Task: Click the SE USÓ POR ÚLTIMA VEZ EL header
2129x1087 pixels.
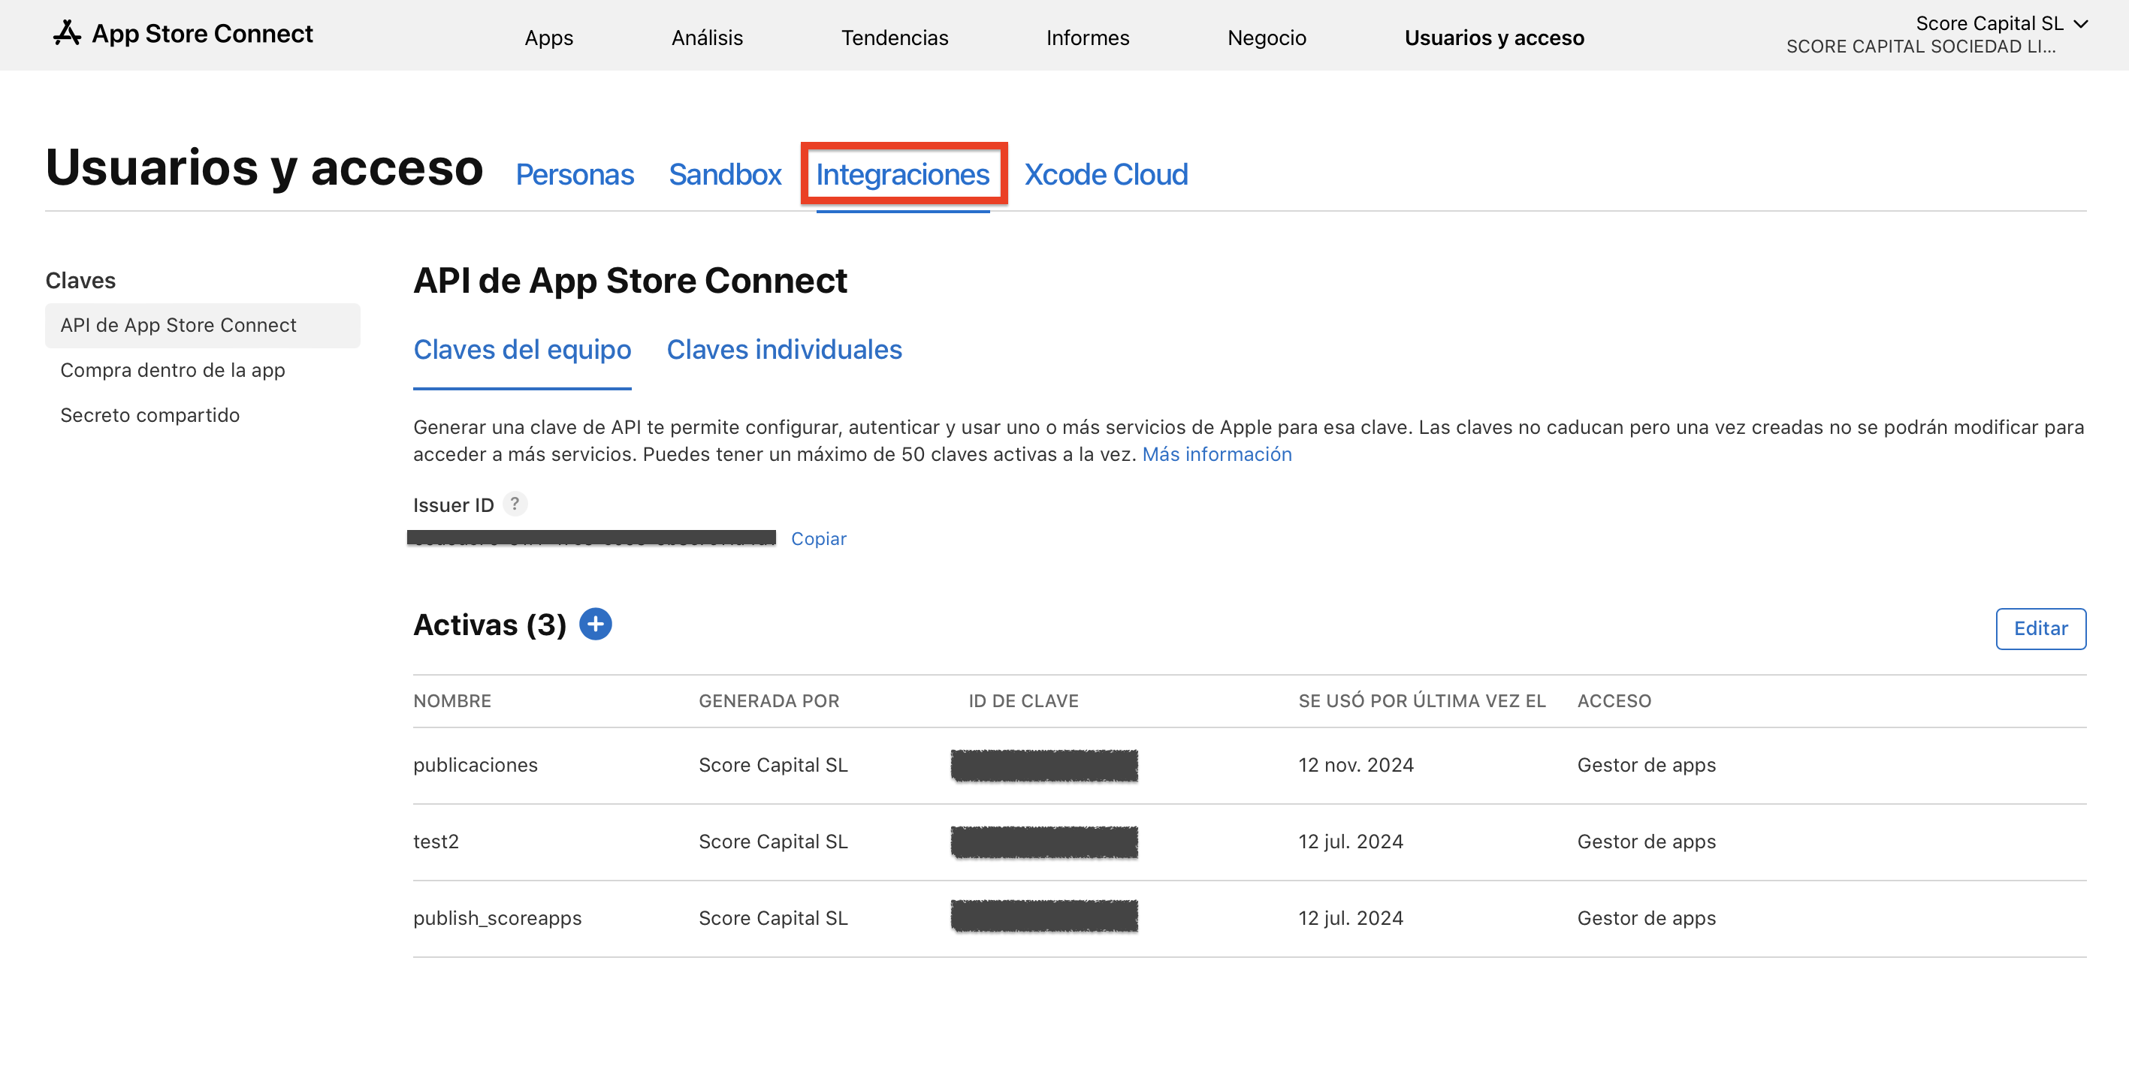Action: (x=1421, y=700)
